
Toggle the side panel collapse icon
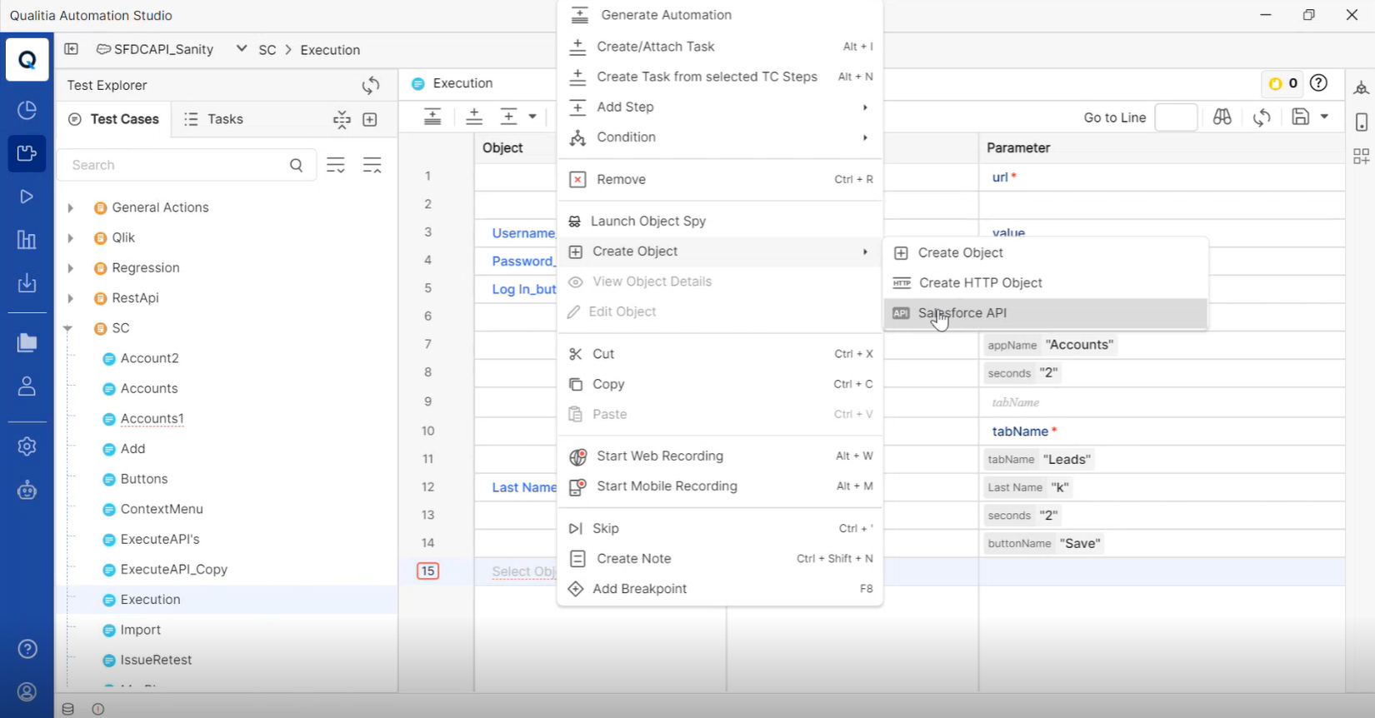[x=71, y=49]
